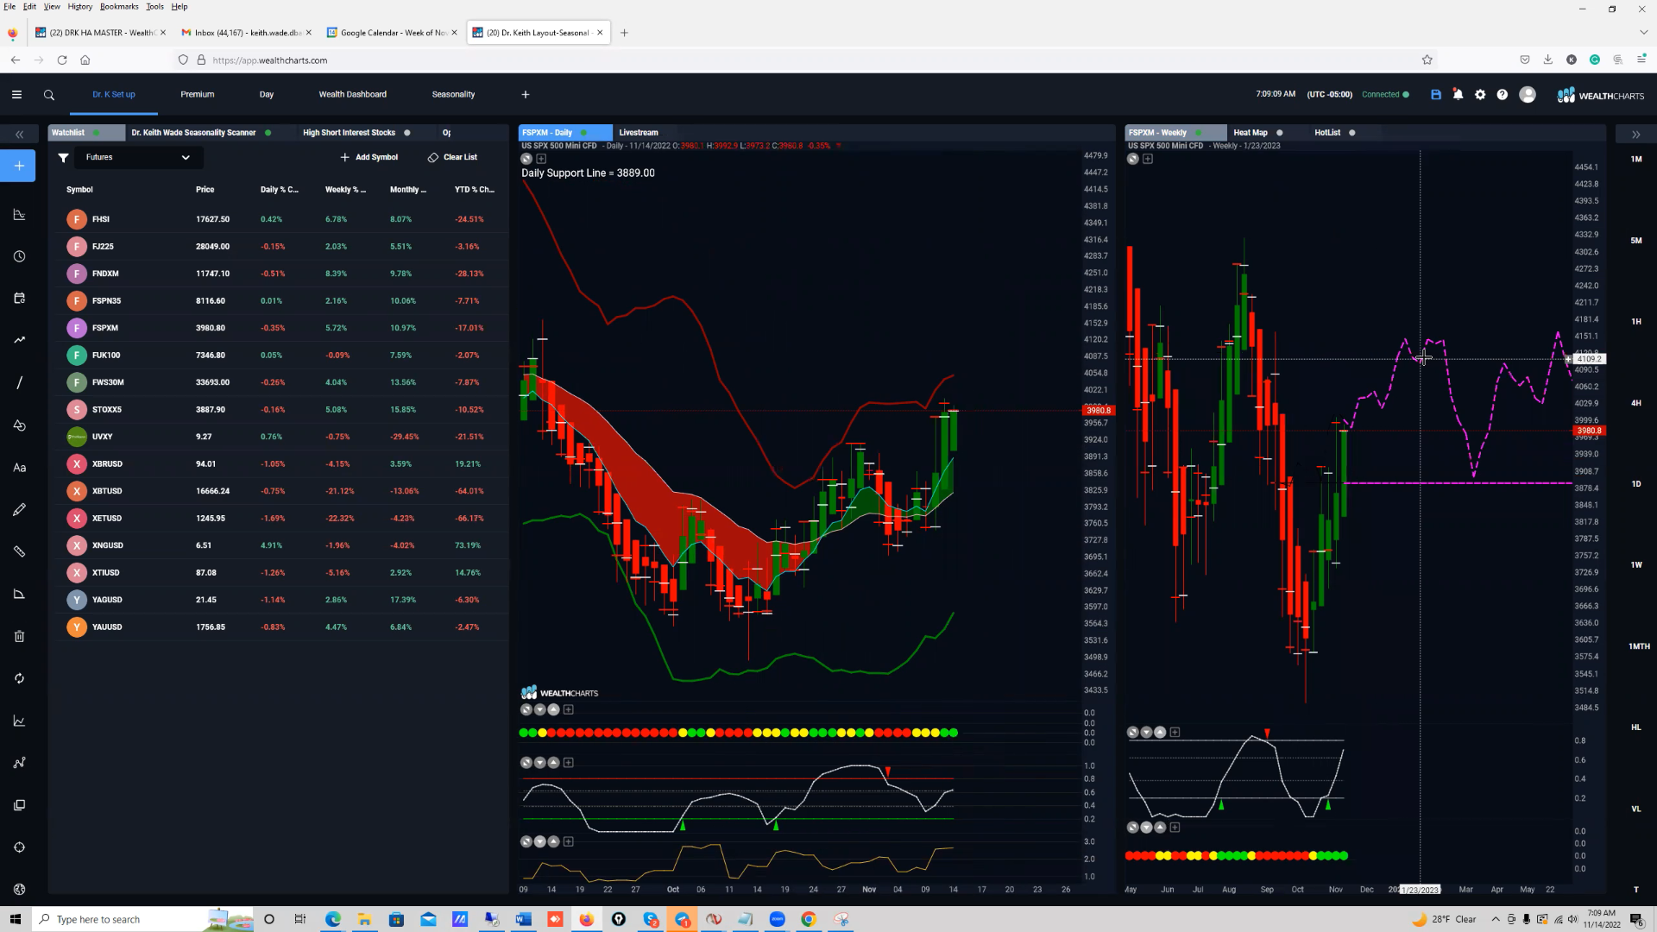
Task: Switch to the Premium workspace tab
Action: [x=198, y=95]
